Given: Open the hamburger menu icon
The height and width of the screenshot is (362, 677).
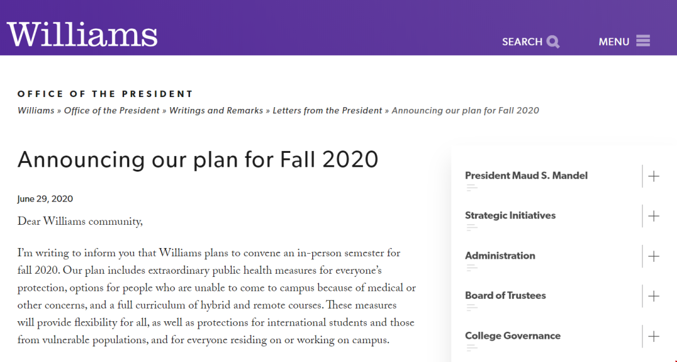Looking at the screenshot, I should [x=643, y=41].
